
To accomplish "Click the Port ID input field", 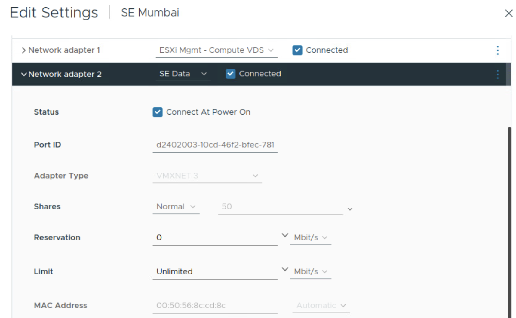I will click(215, 145).
